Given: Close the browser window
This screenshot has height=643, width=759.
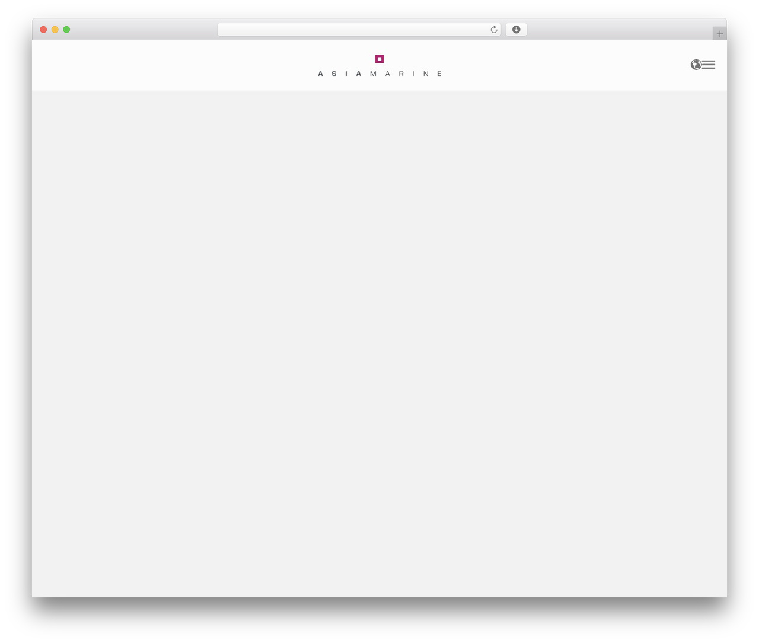Looking at the screenshot, I should [x=43, y=30].
